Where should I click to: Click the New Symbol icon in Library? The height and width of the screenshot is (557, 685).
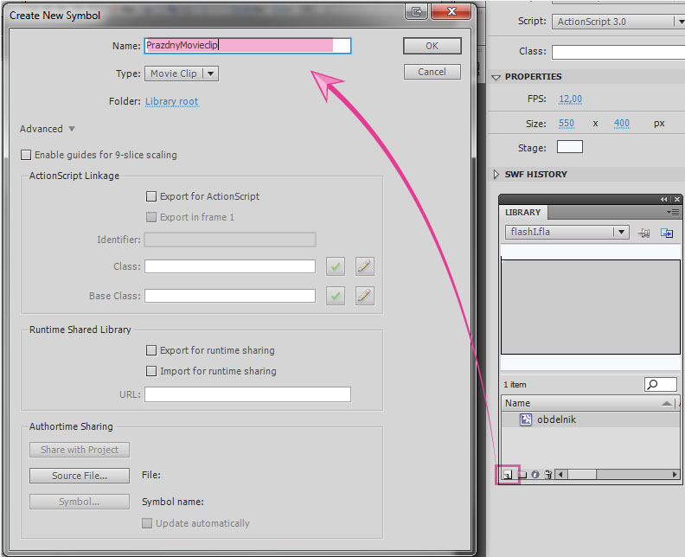pyautogui.click(x=508, y=474)
